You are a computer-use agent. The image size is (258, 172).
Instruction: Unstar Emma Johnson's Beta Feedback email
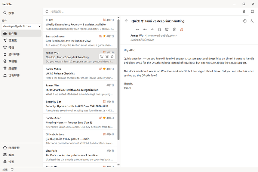(x=104, y=36)
